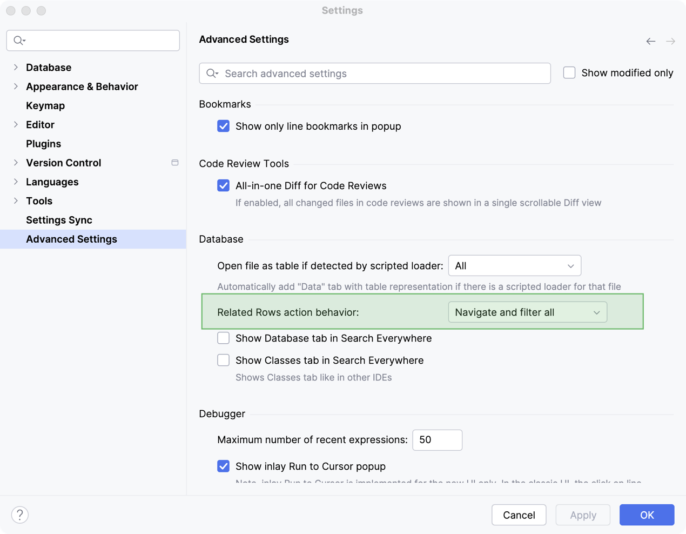Image resolution: width=686 pixels, height=534 pixels.
Task: Enable Show modified only checkbox
Action: tap(569, 73)
